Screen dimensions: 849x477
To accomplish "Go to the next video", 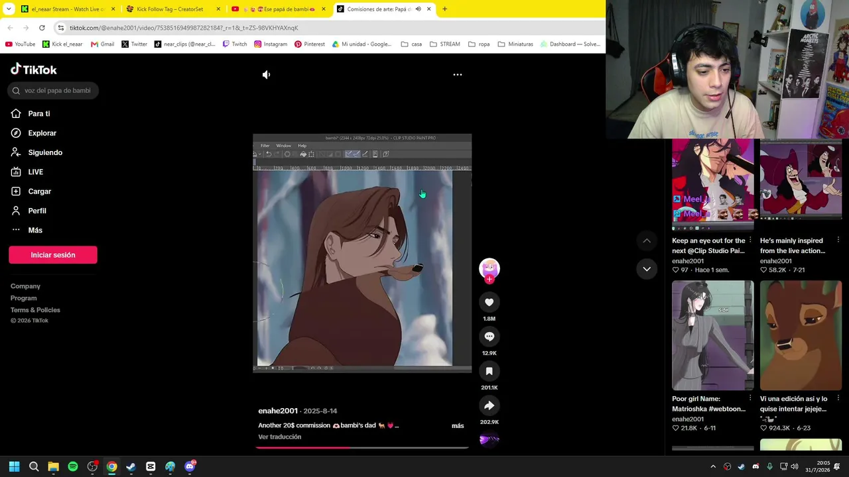I will (x=647, y=269).
